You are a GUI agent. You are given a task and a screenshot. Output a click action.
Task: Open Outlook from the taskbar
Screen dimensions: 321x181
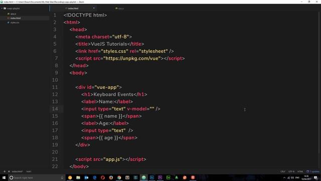[86, 177]
